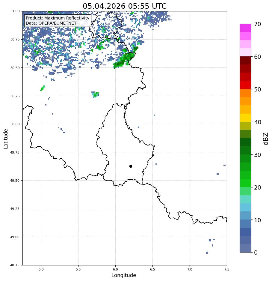Click latitude tick label '49.25'
This screenshot has width=272, height=281.
15,209
